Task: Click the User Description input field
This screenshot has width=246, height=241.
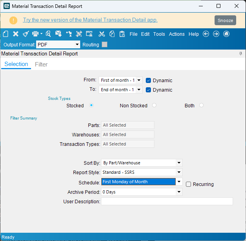Action: click(167, 201)
